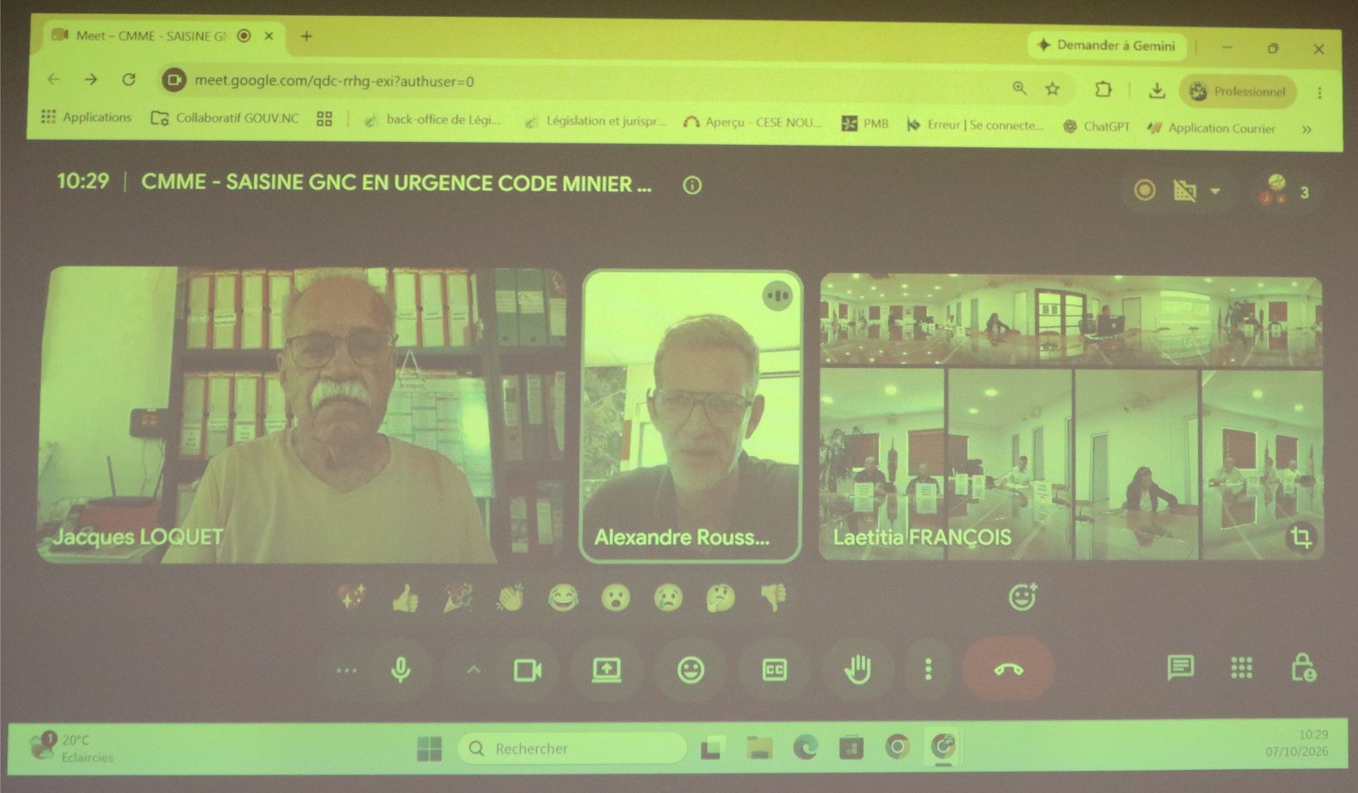The width and height of the screenshot is (1358, 793).
Task: Raise your hand in the meeting
Action: point(857,669)
